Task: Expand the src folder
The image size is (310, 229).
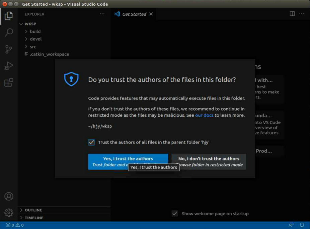Action: tap(26, 46)
